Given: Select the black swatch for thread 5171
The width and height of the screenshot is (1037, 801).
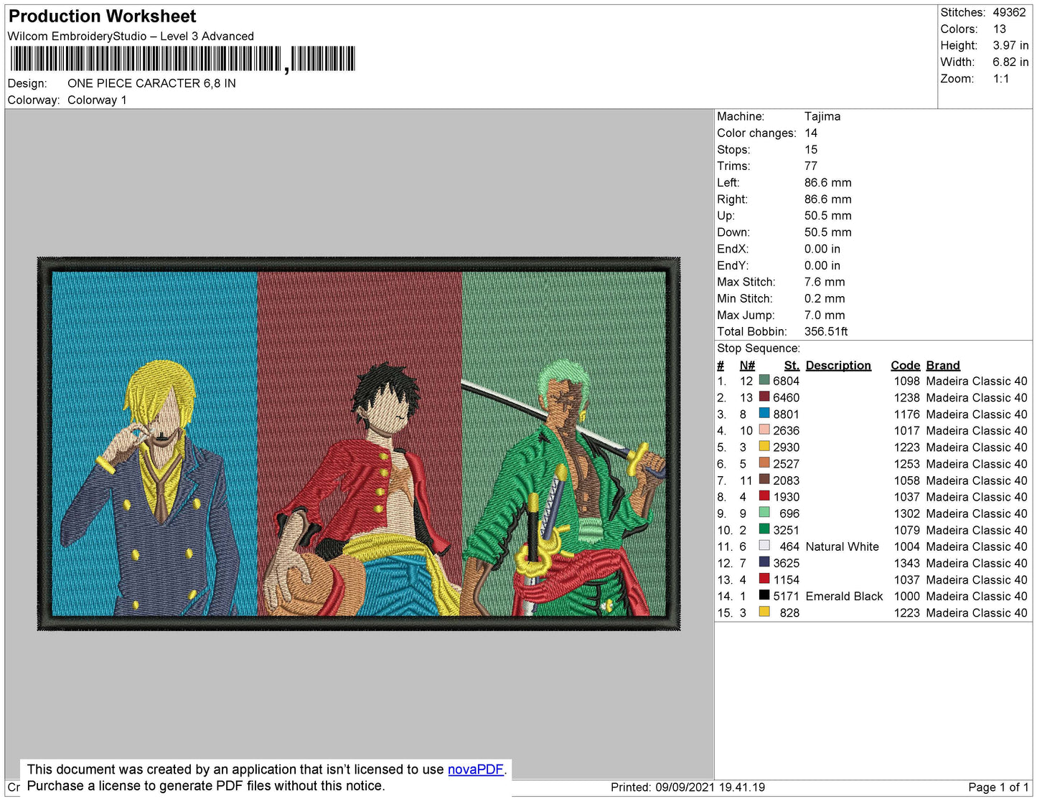Looking at the screenshot, I should tap(764, 595).
